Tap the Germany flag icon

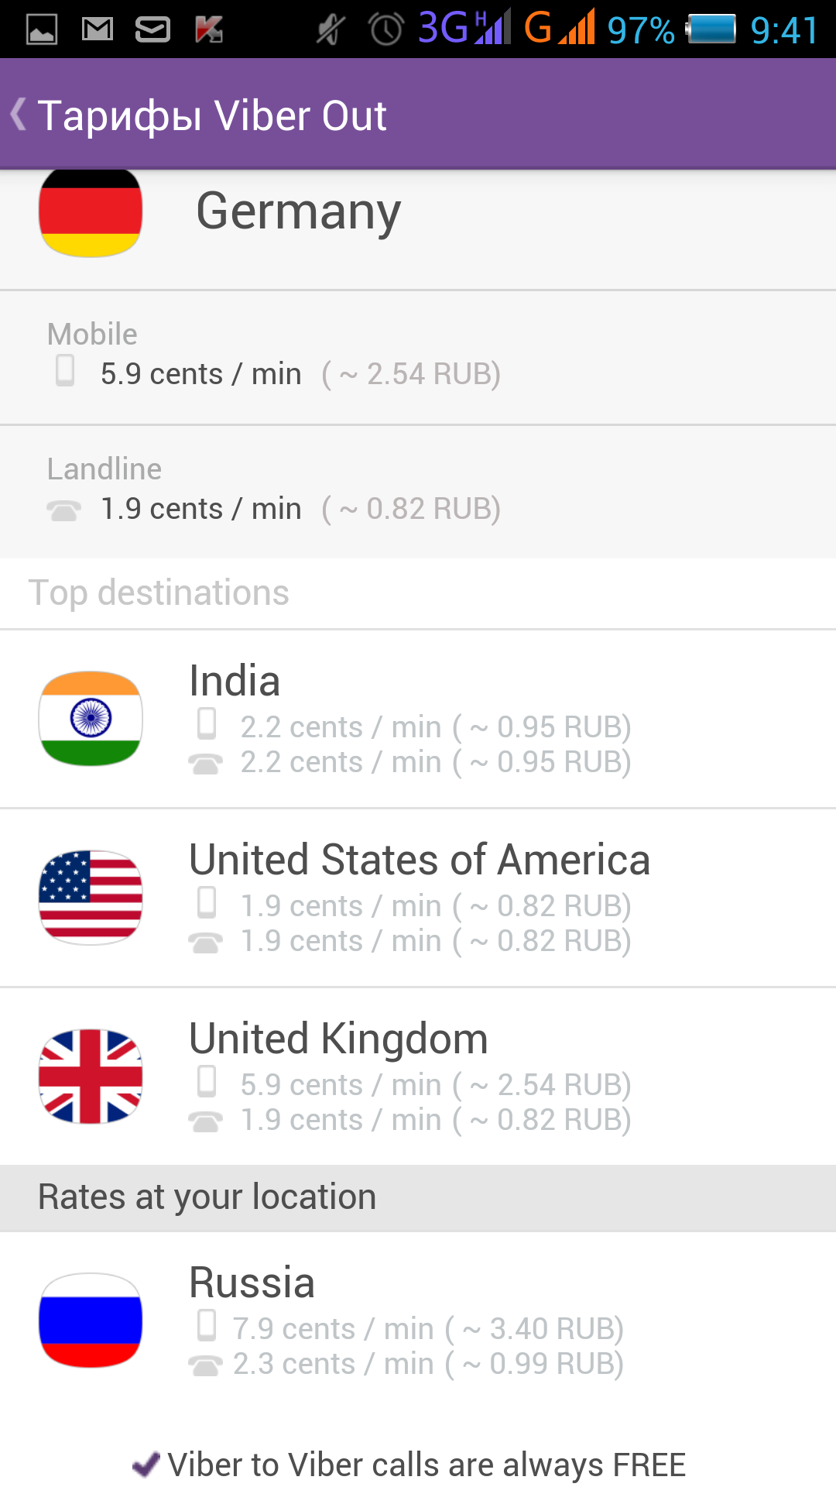click(91, 212)
